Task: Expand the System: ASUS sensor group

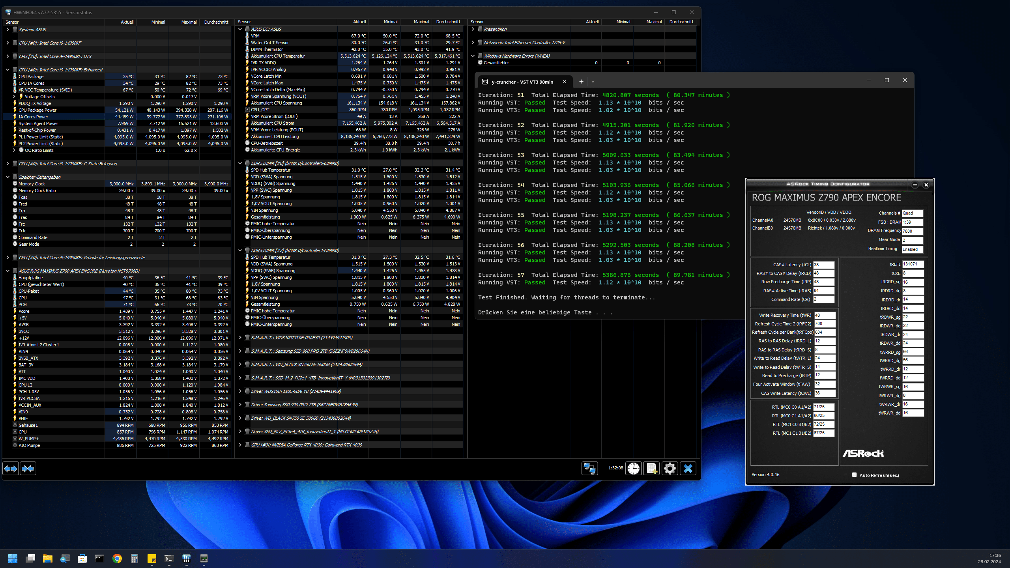Action: point(7,30)
